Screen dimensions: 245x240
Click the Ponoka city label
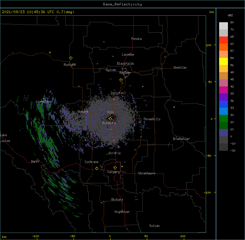point(136,39)
